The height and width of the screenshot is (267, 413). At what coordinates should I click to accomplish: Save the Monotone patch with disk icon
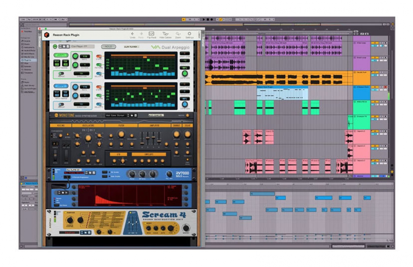pos(136,115)
